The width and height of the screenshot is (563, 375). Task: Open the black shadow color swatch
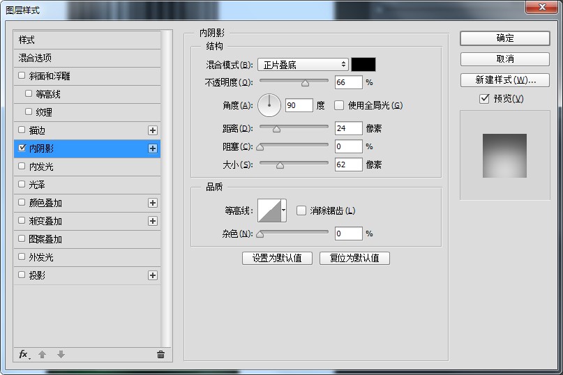pos(363,65)
